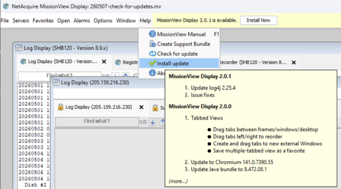This screenshot has width=341, height=189.
Task: Click the 'Issue fixes' text
Action: pos(203,95)
